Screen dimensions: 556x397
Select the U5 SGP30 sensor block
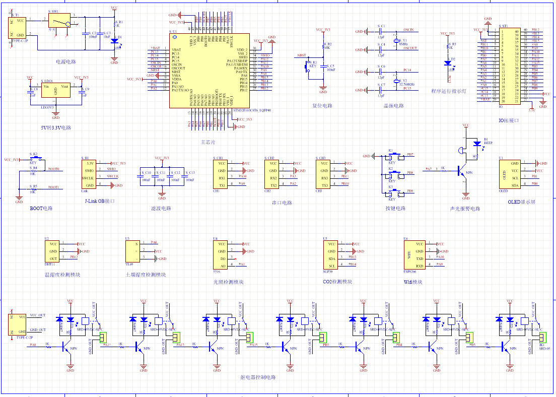tap(330, 255)
